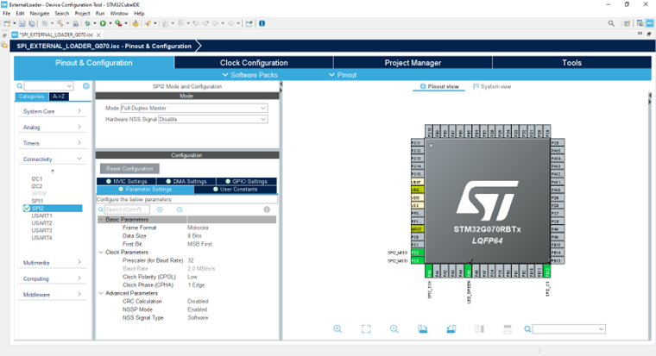Select USART1 in the Connectivity list

pyautogui.click(x=42, y=215)
